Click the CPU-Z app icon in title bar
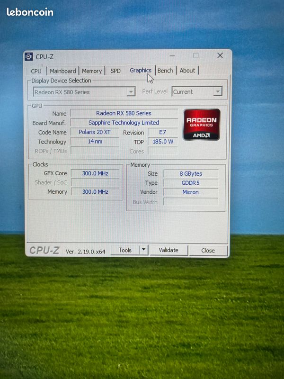Screen dimensions: 284x379 click(29, 56)
